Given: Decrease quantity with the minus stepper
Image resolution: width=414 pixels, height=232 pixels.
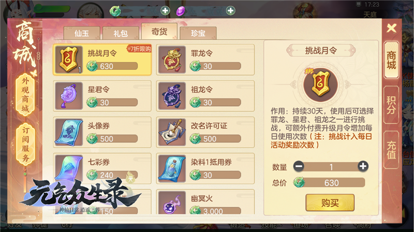Looking at the screenshot, I should click(x=299, y=166).
